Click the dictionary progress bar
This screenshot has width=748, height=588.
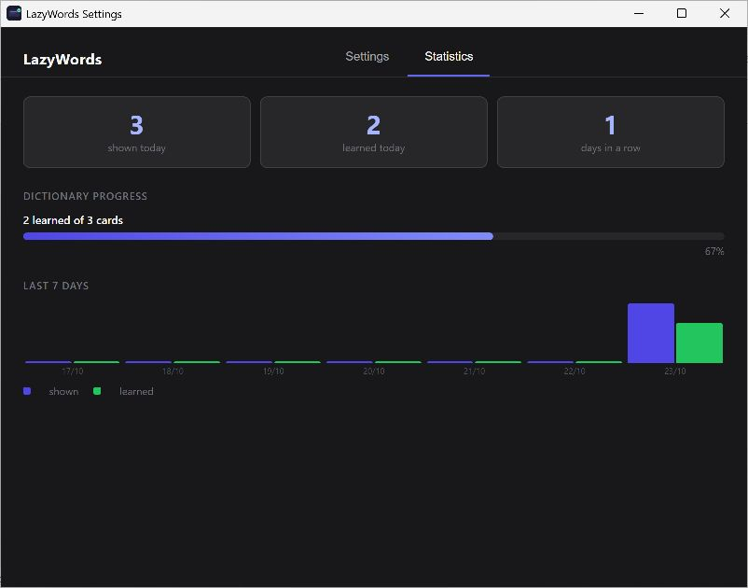(373, 236)
